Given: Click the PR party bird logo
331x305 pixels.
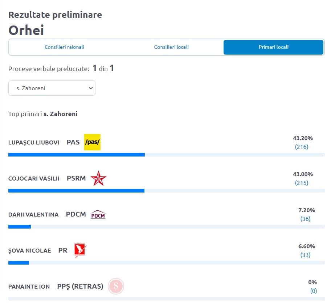Looking at the screenshot, I should click(x=80, y=250).
